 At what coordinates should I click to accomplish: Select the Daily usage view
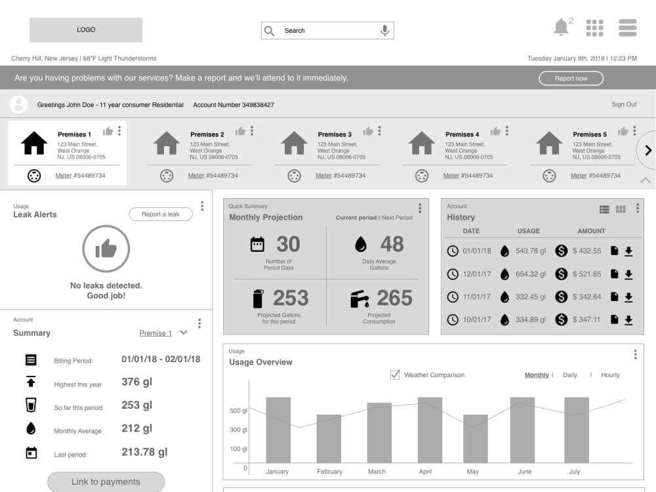coord(570,375)
